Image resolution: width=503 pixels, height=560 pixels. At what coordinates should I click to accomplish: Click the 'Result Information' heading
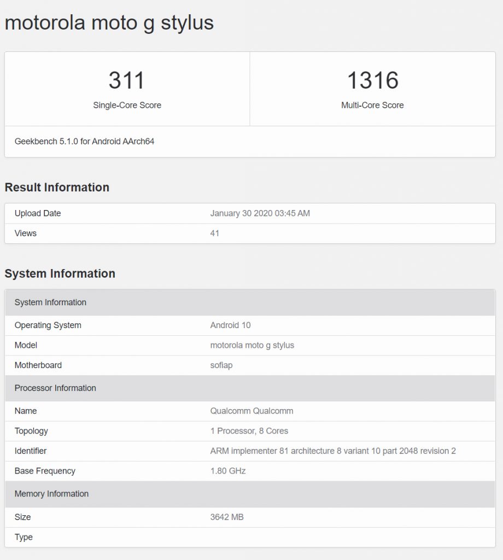click(57, 187)
